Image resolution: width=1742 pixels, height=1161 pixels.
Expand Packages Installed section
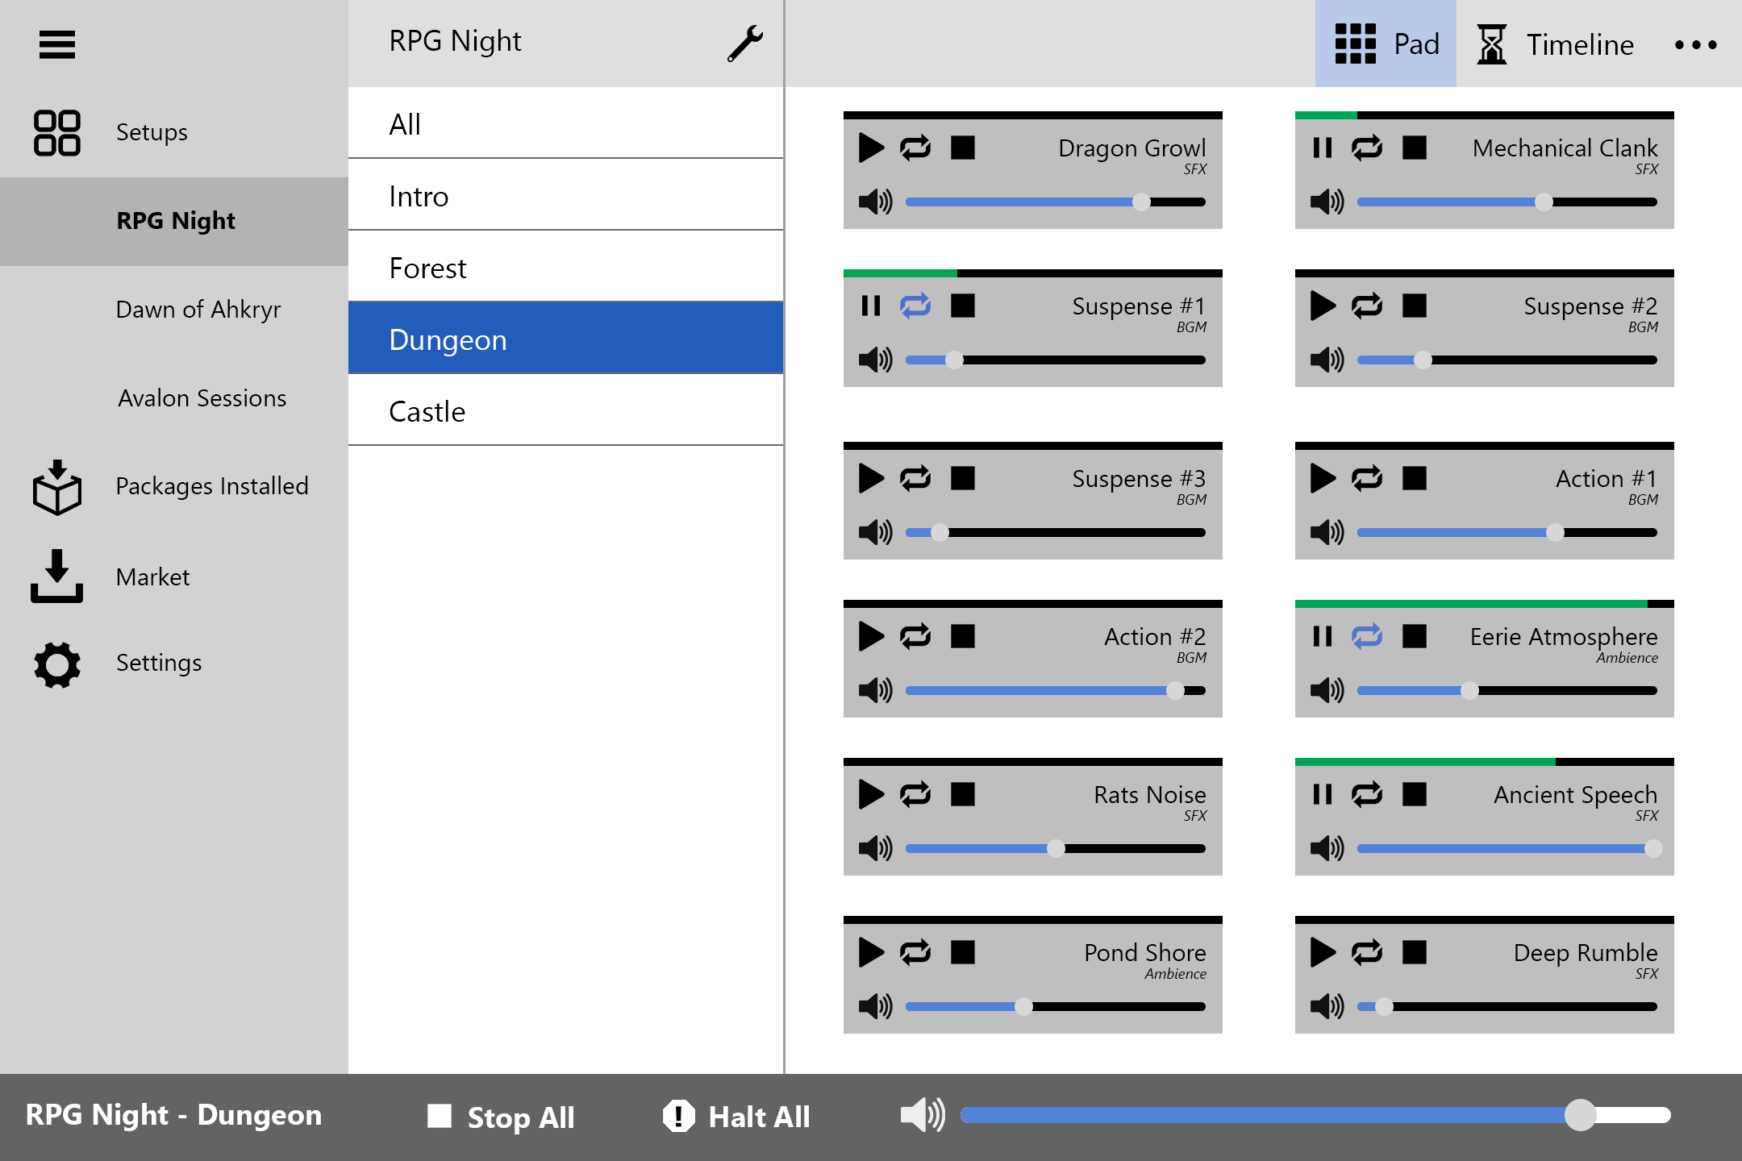211,486
